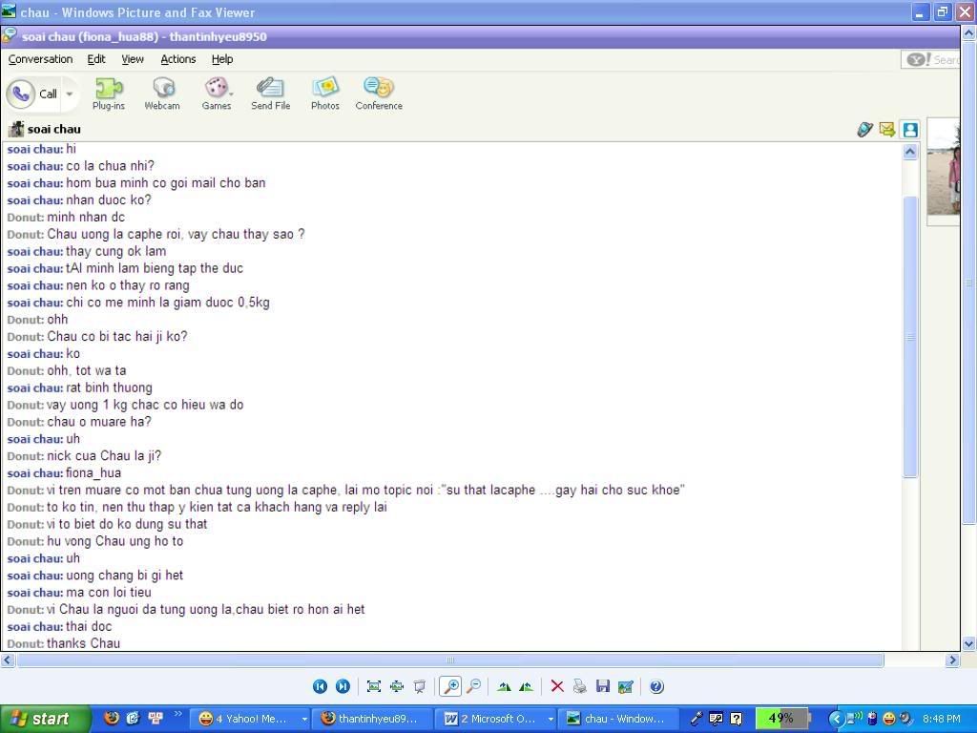Click the Zoom In magnifier icon
Viewport: 977px width, 733px height.
pos(449,686)
